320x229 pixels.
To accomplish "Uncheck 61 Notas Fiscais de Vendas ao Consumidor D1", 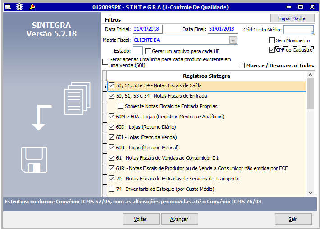I will tap(111, 158).
